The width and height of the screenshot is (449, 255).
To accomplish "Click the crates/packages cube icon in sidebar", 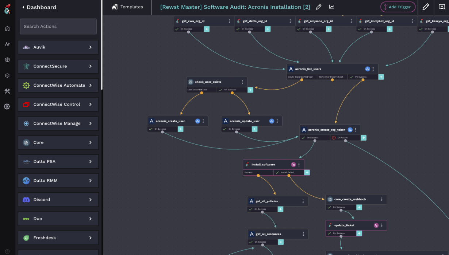I will pyautogui.click(x=7, y=60).
